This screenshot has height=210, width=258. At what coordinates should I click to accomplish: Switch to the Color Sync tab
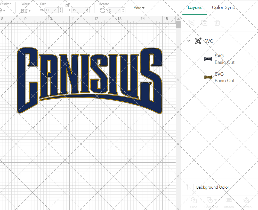pyautogui.click(x=223, y=7)
